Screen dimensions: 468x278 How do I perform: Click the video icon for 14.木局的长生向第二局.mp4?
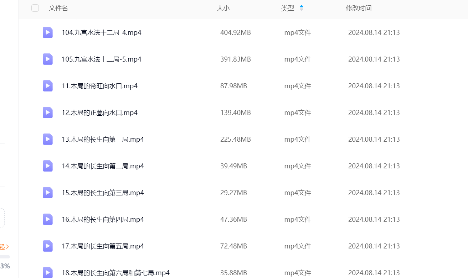pyautogui.click(x=48, y=166)
